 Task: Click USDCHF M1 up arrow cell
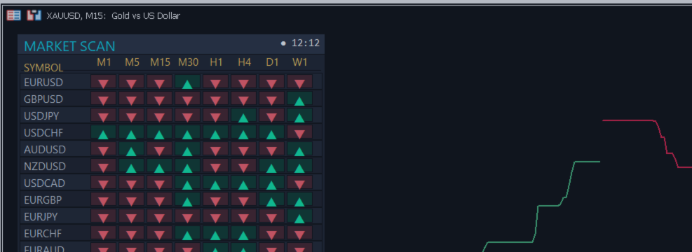point(103,132)
